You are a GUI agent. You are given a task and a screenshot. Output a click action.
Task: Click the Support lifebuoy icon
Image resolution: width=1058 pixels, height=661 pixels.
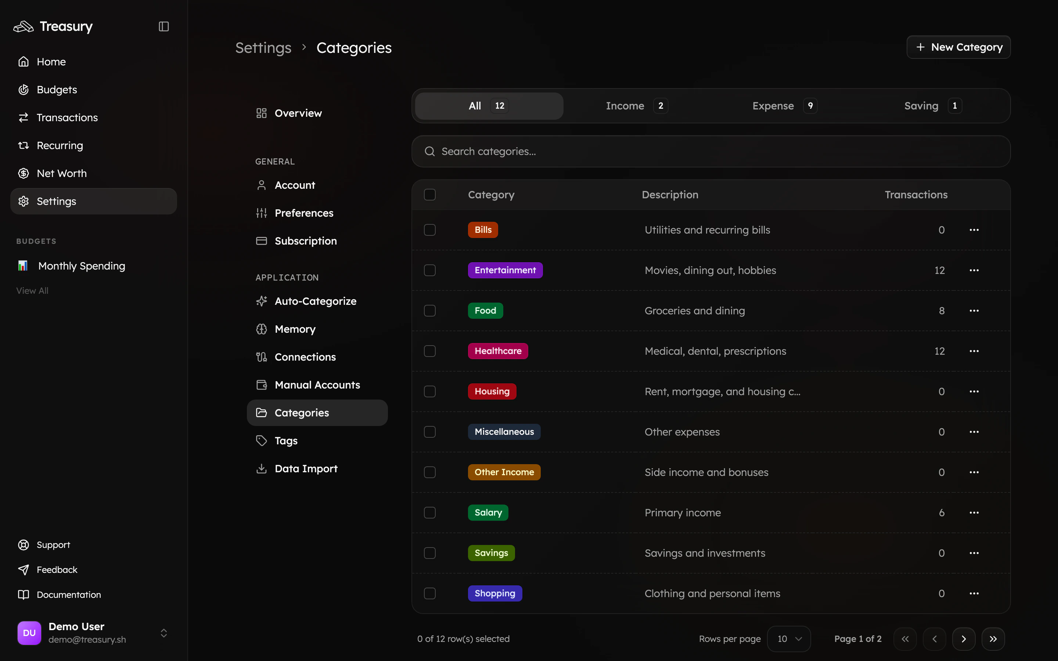pos(24,545)
